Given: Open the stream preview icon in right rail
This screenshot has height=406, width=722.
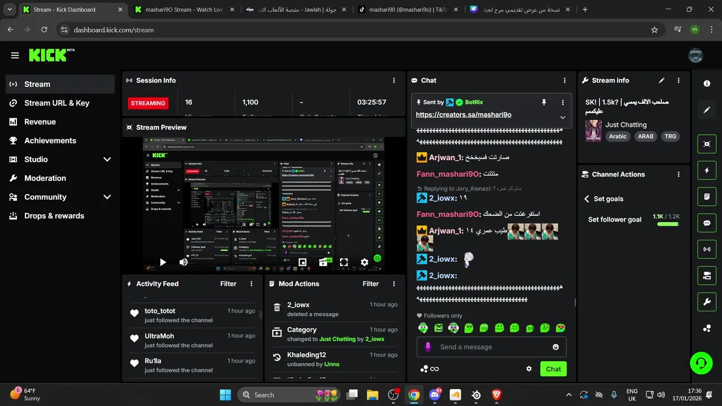Looking at the screenshot, I should (707, 144).
